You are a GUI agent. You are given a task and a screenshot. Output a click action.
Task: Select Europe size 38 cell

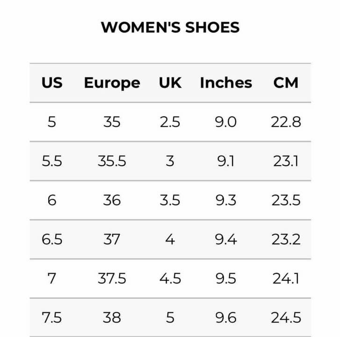(x=112, y=318)
